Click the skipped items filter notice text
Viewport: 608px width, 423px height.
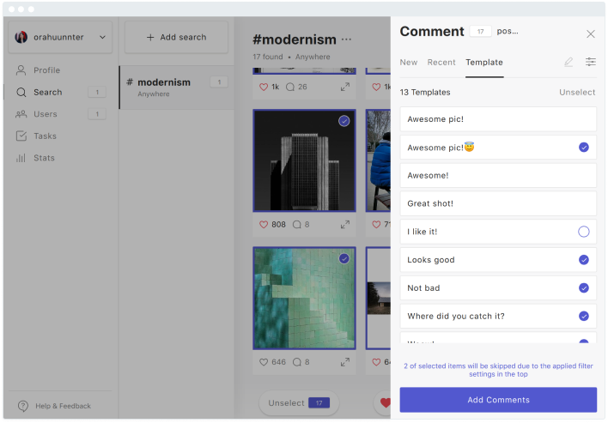(498, 370)
